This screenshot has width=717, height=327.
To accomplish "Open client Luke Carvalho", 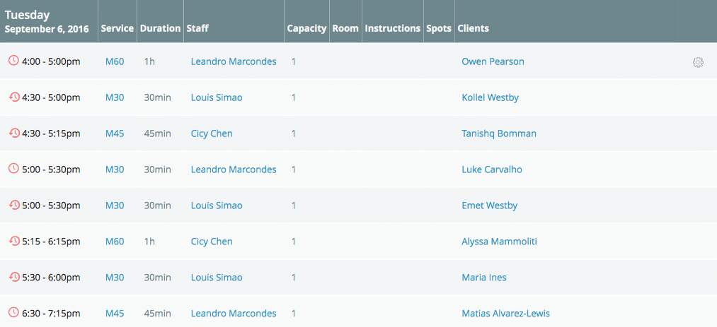I will pos(492,170).
